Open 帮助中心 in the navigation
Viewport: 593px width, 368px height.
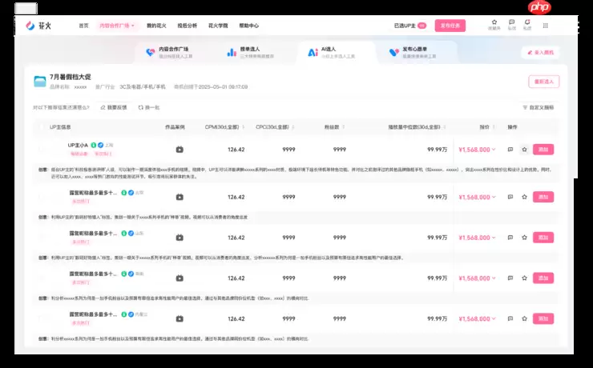[x=249, y=26]
